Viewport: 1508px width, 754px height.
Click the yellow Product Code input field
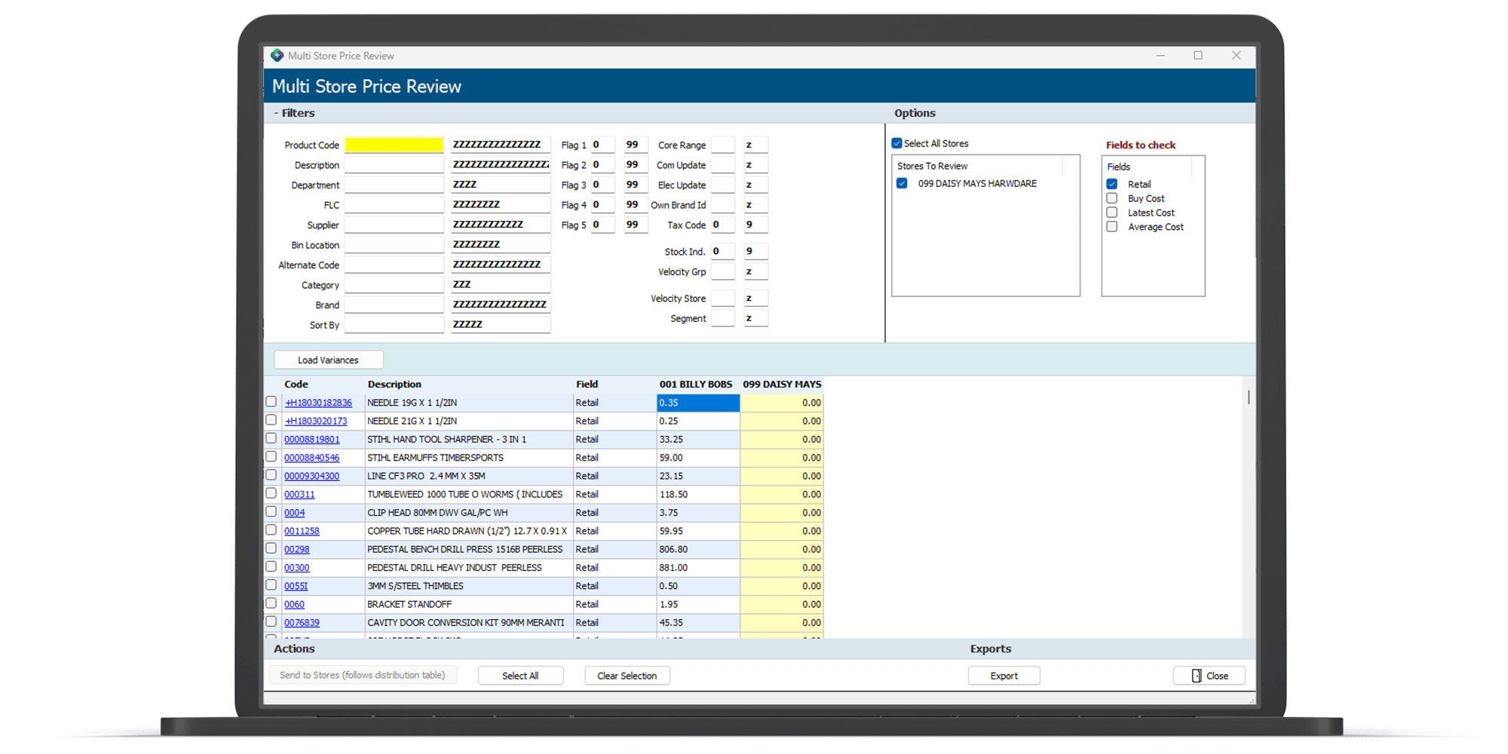(394, 145)
